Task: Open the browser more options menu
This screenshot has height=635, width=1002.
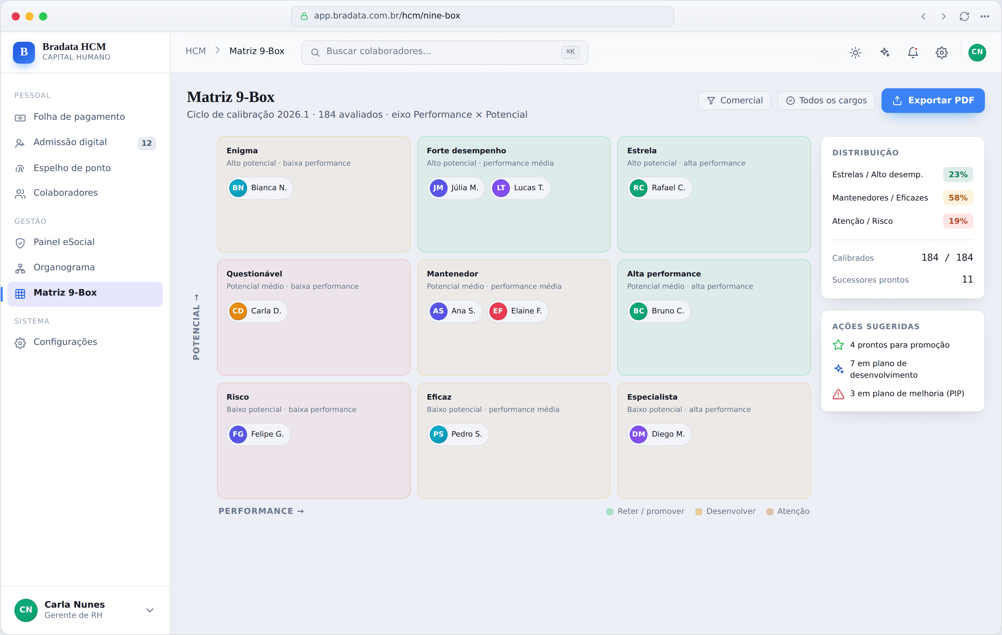Action: pos(985,16)
